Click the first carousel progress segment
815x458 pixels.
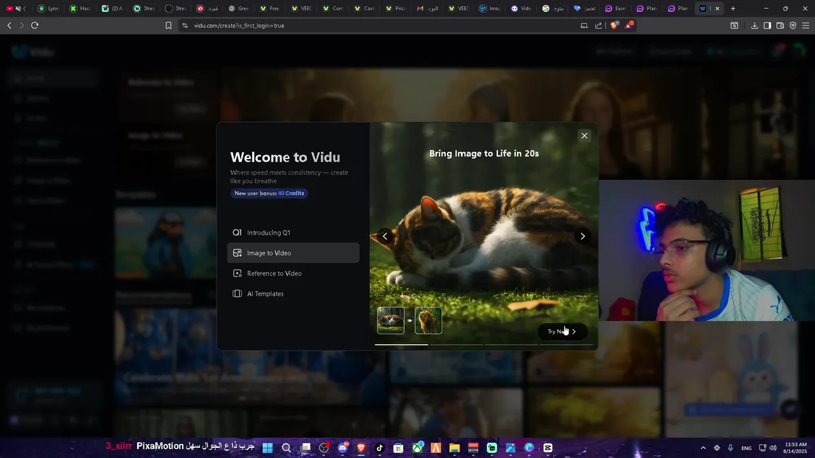tap(401, 345)
